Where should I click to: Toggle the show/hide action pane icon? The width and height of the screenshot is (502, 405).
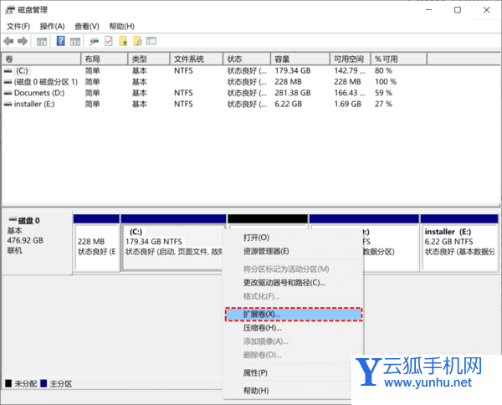(x=75, y=41)
